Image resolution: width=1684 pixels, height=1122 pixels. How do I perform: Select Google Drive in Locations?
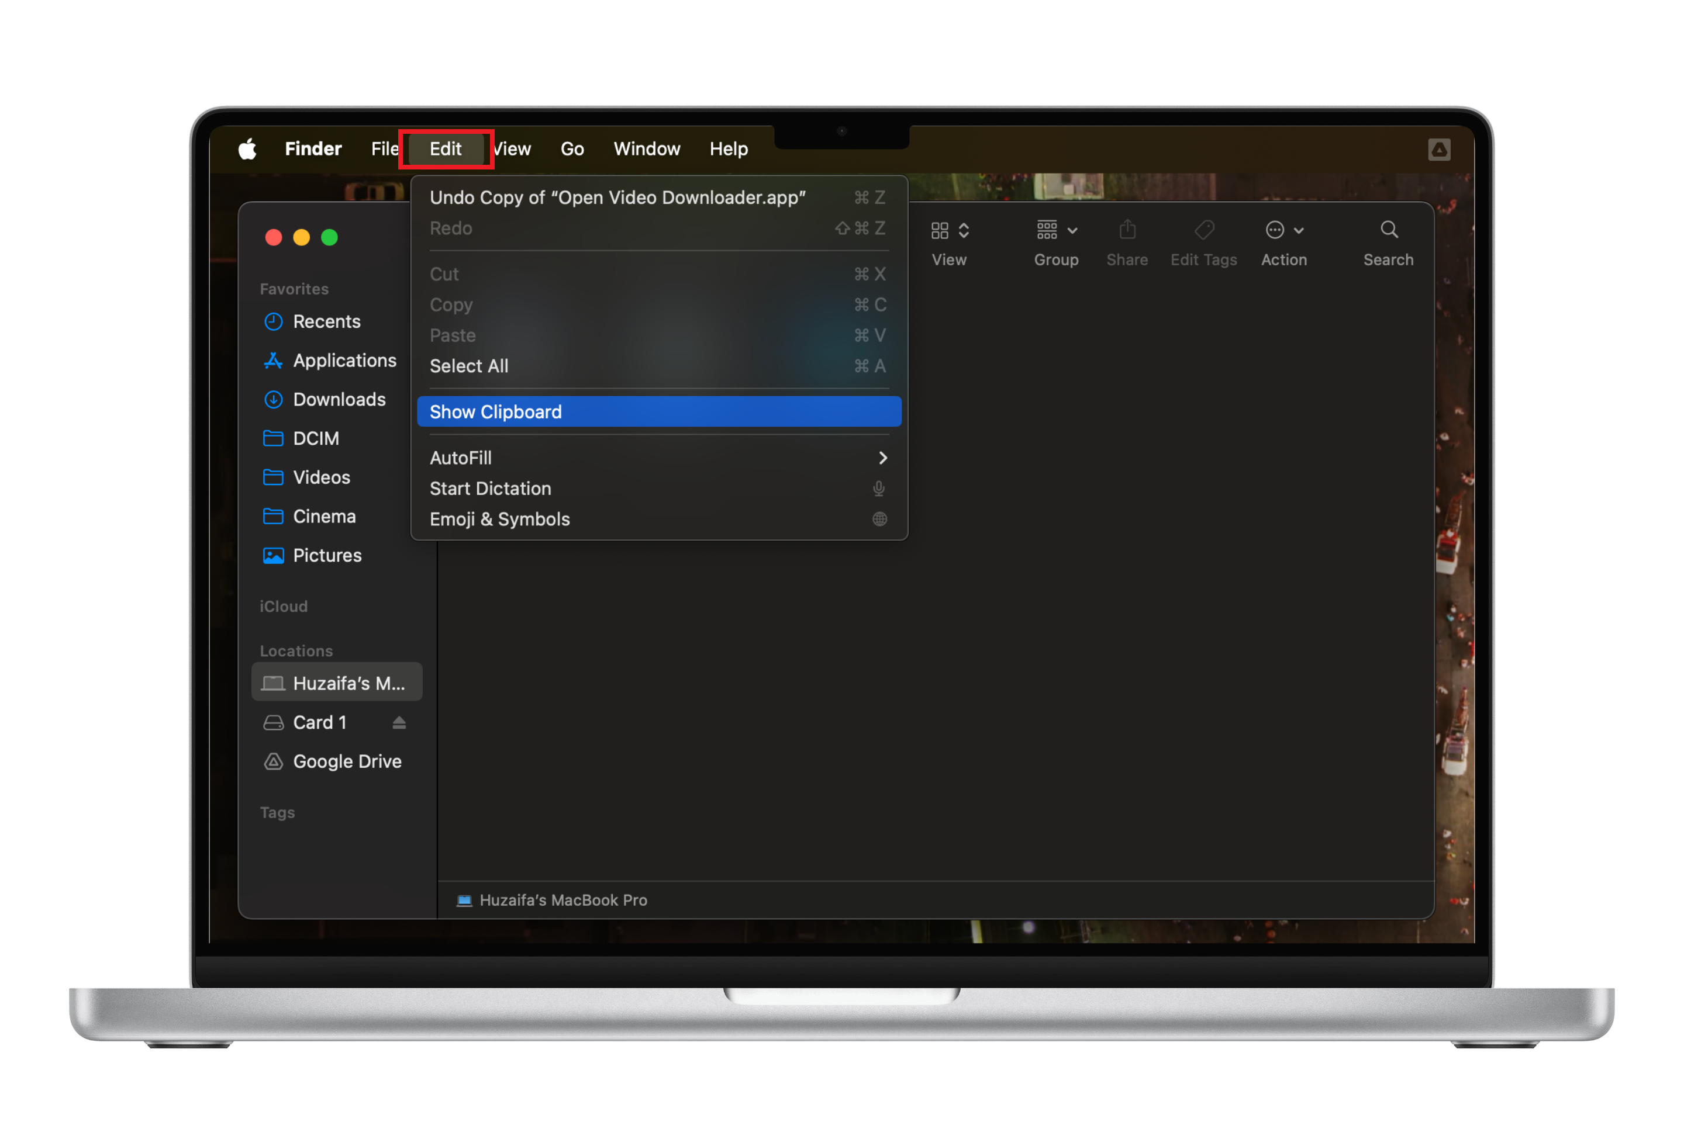pos(347,761)
